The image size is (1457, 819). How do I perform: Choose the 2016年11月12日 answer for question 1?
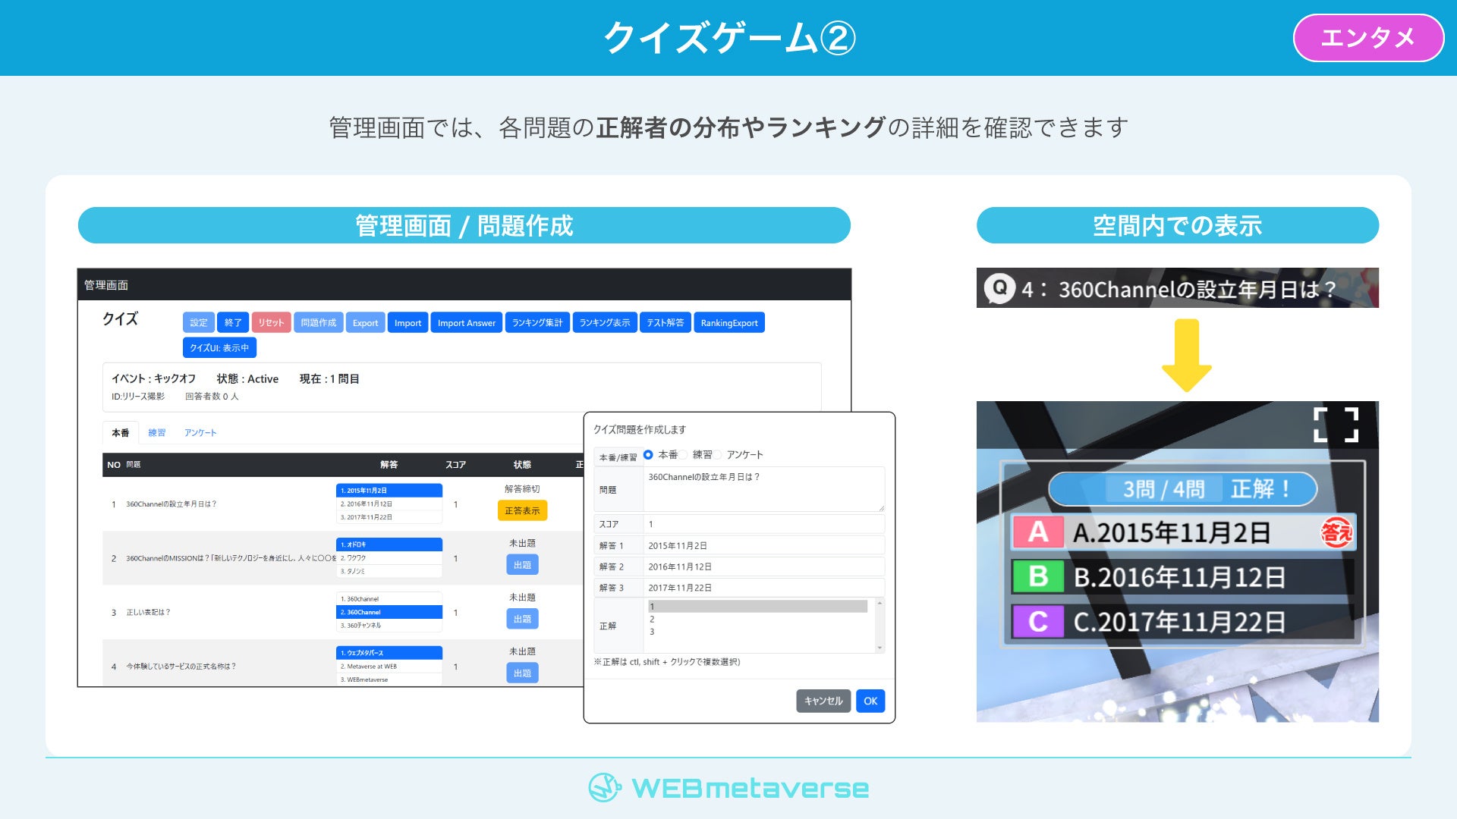pos(389,504)
